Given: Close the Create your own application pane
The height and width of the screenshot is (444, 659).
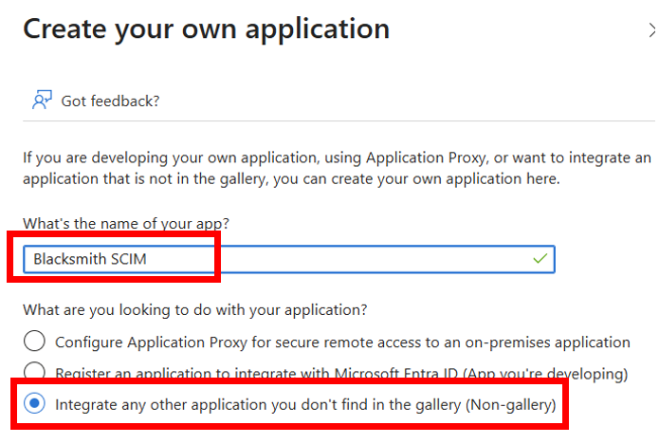Looking at the screenshot, I should 651,30.
